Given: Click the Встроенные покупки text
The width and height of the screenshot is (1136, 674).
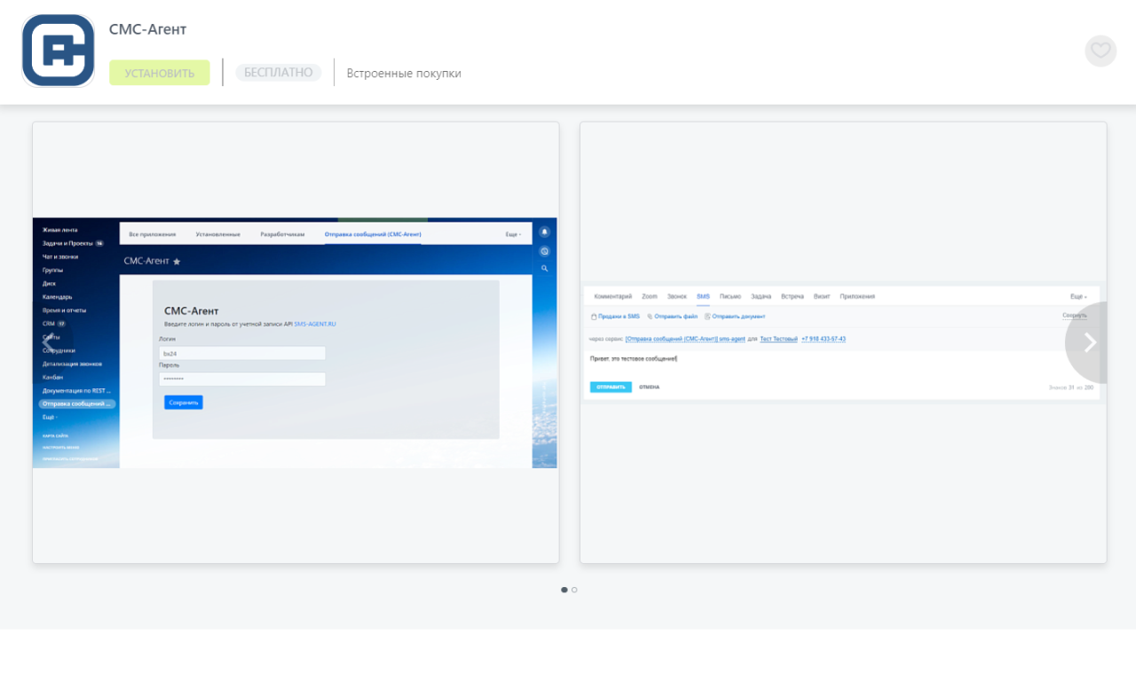Looking at the screenshot, I should [x=404, y=73].
